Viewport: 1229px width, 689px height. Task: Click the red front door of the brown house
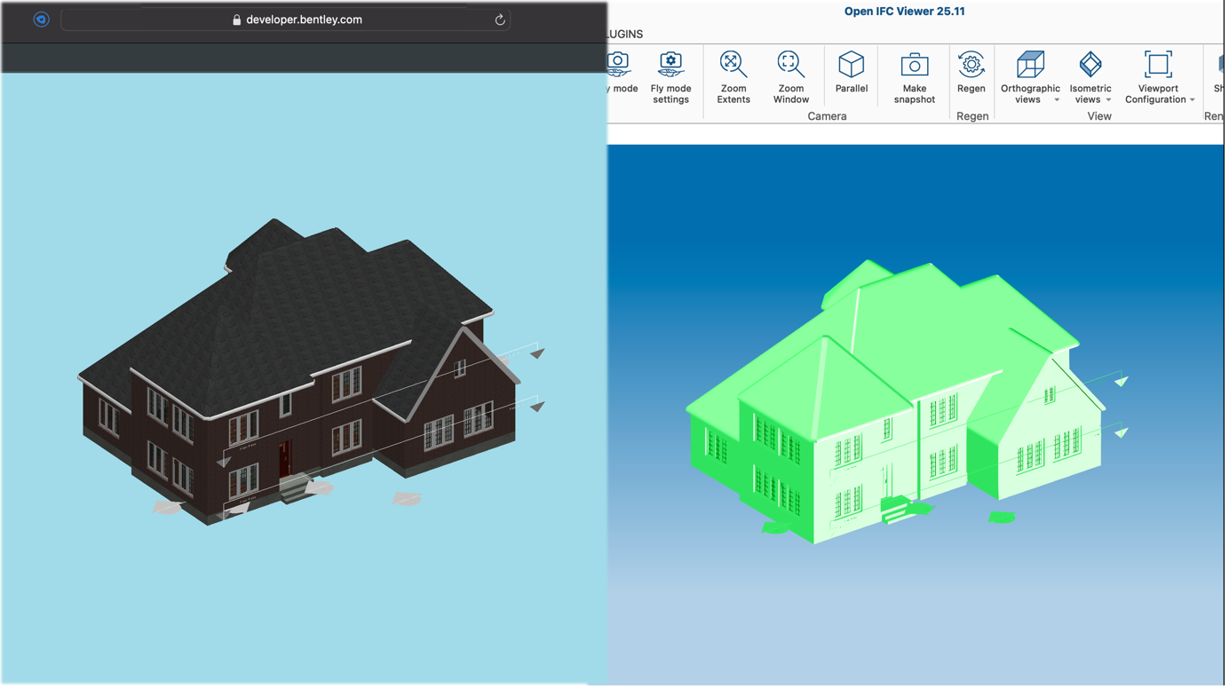(284, 458)
